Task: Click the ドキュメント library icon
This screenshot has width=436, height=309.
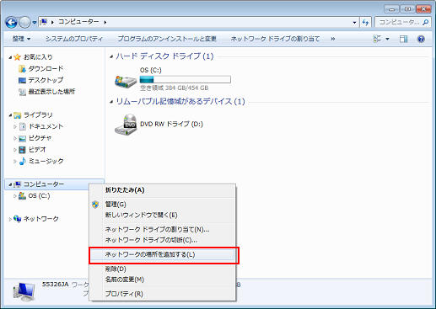Action: [23, 126]
